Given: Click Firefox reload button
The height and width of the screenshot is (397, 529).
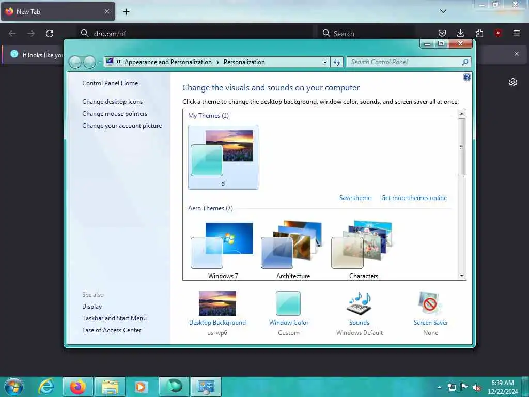Looking at the screenshot, I should 50,34.
